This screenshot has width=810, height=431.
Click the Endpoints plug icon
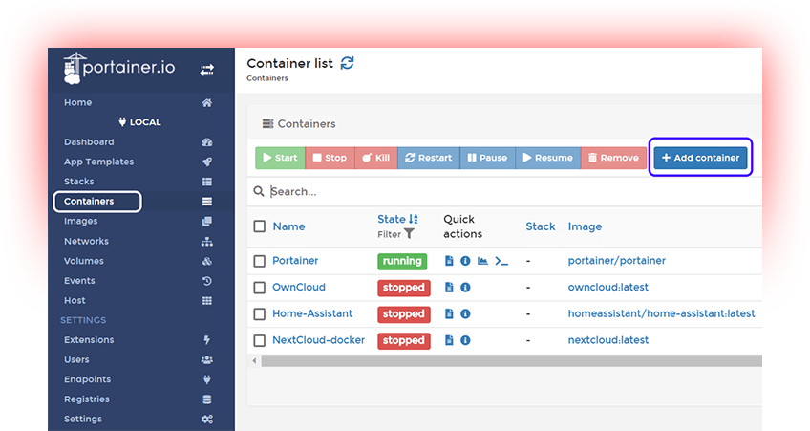206,379
